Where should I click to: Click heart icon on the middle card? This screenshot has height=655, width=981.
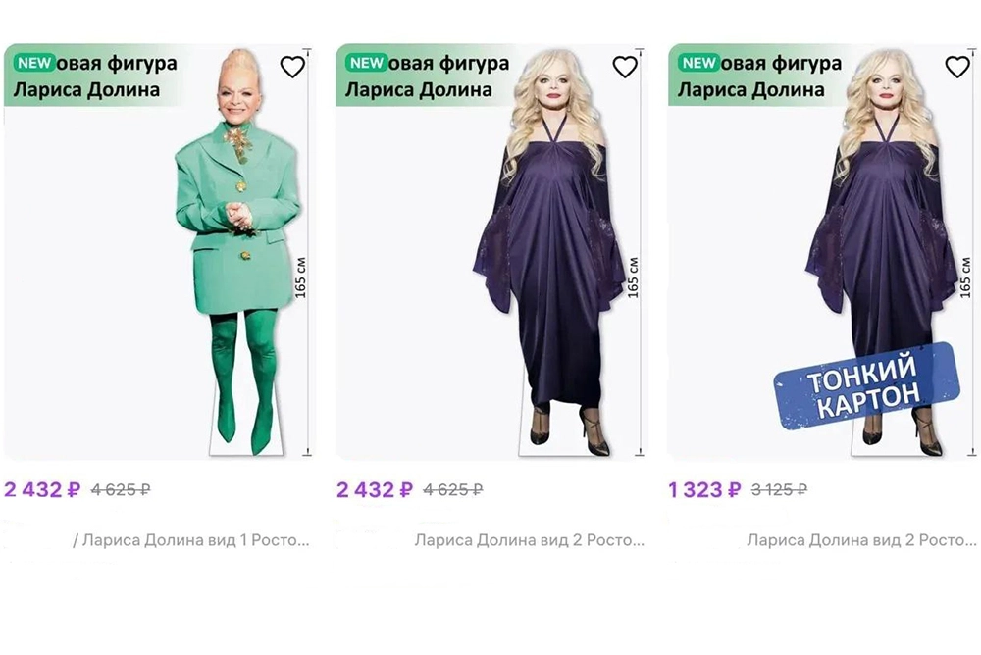625,67
